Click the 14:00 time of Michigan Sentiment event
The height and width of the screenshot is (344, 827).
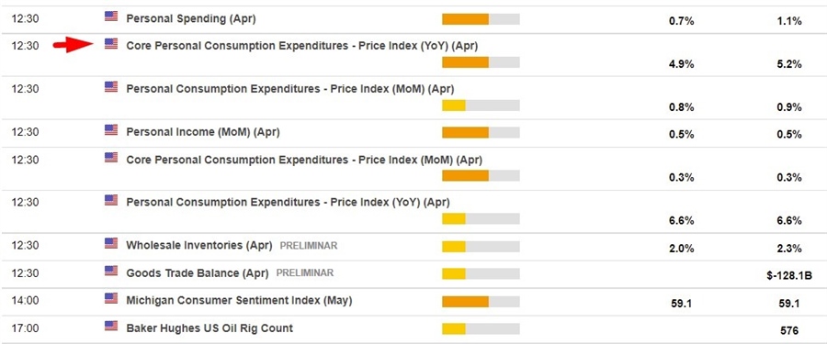point(26,301)
